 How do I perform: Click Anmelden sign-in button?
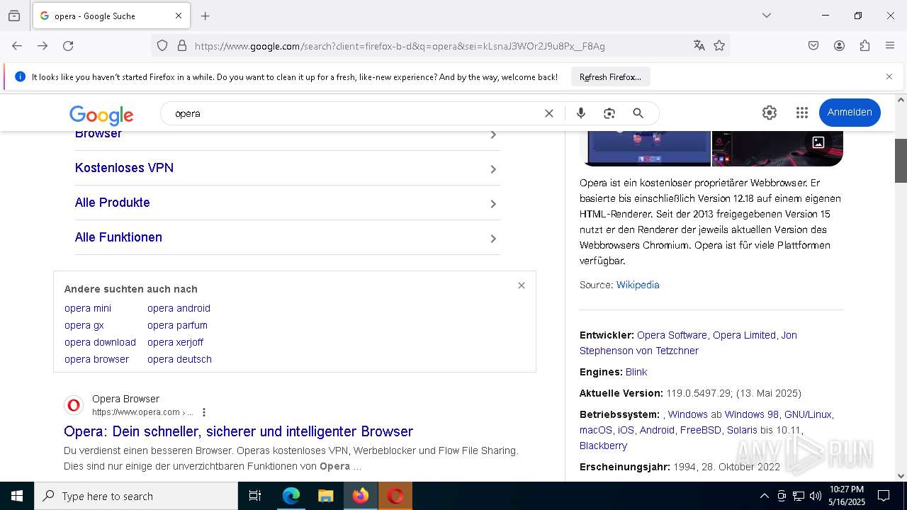coord(850,113)
